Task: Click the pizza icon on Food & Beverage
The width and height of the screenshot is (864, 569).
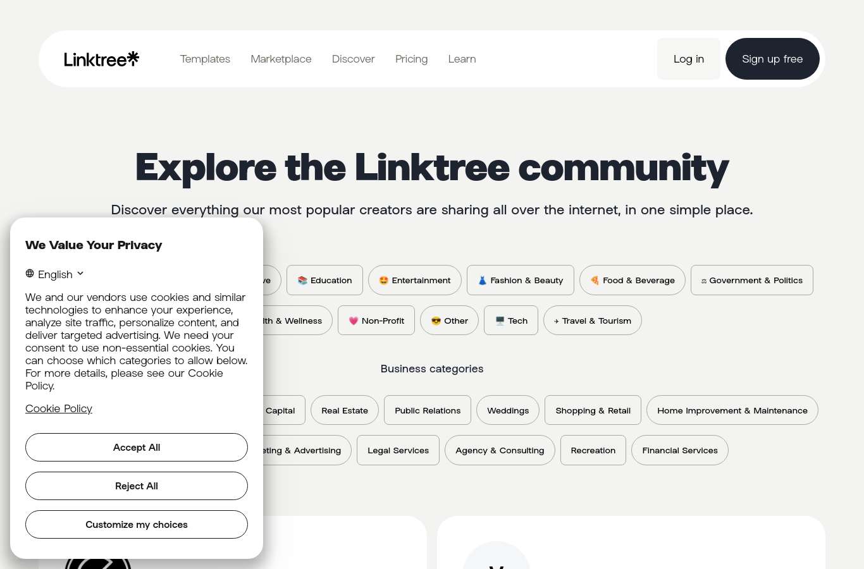Action: tap(595, 280)
